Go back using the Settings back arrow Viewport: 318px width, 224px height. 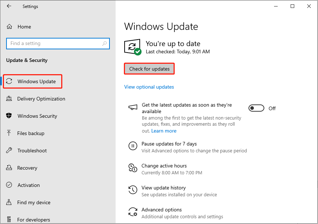9,6
